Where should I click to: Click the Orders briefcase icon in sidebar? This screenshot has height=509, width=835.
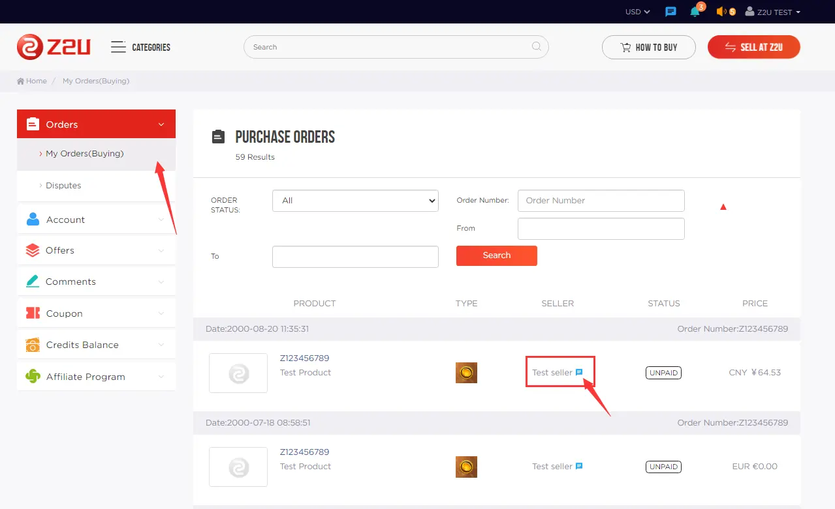[32, 123]
